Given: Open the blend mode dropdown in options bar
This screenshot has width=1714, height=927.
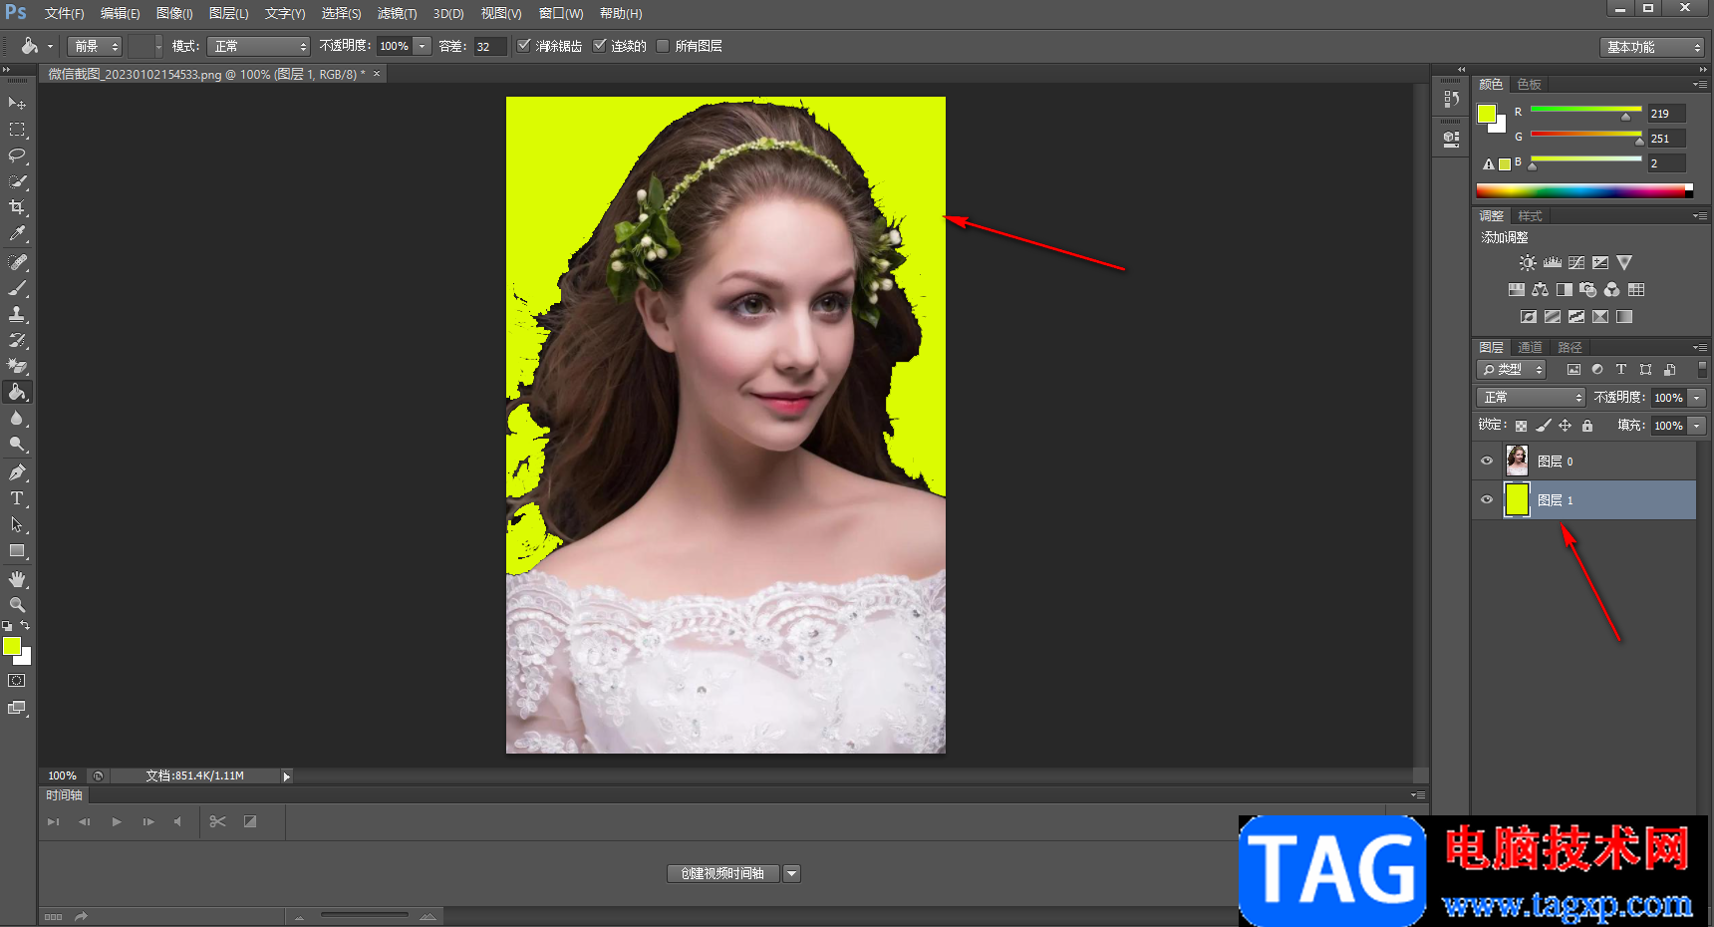Looking at the screenshot, I should coord(259,46).
